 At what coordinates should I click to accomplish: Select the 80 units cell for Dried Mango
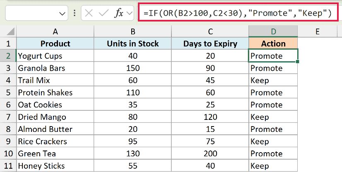[132, 117]
